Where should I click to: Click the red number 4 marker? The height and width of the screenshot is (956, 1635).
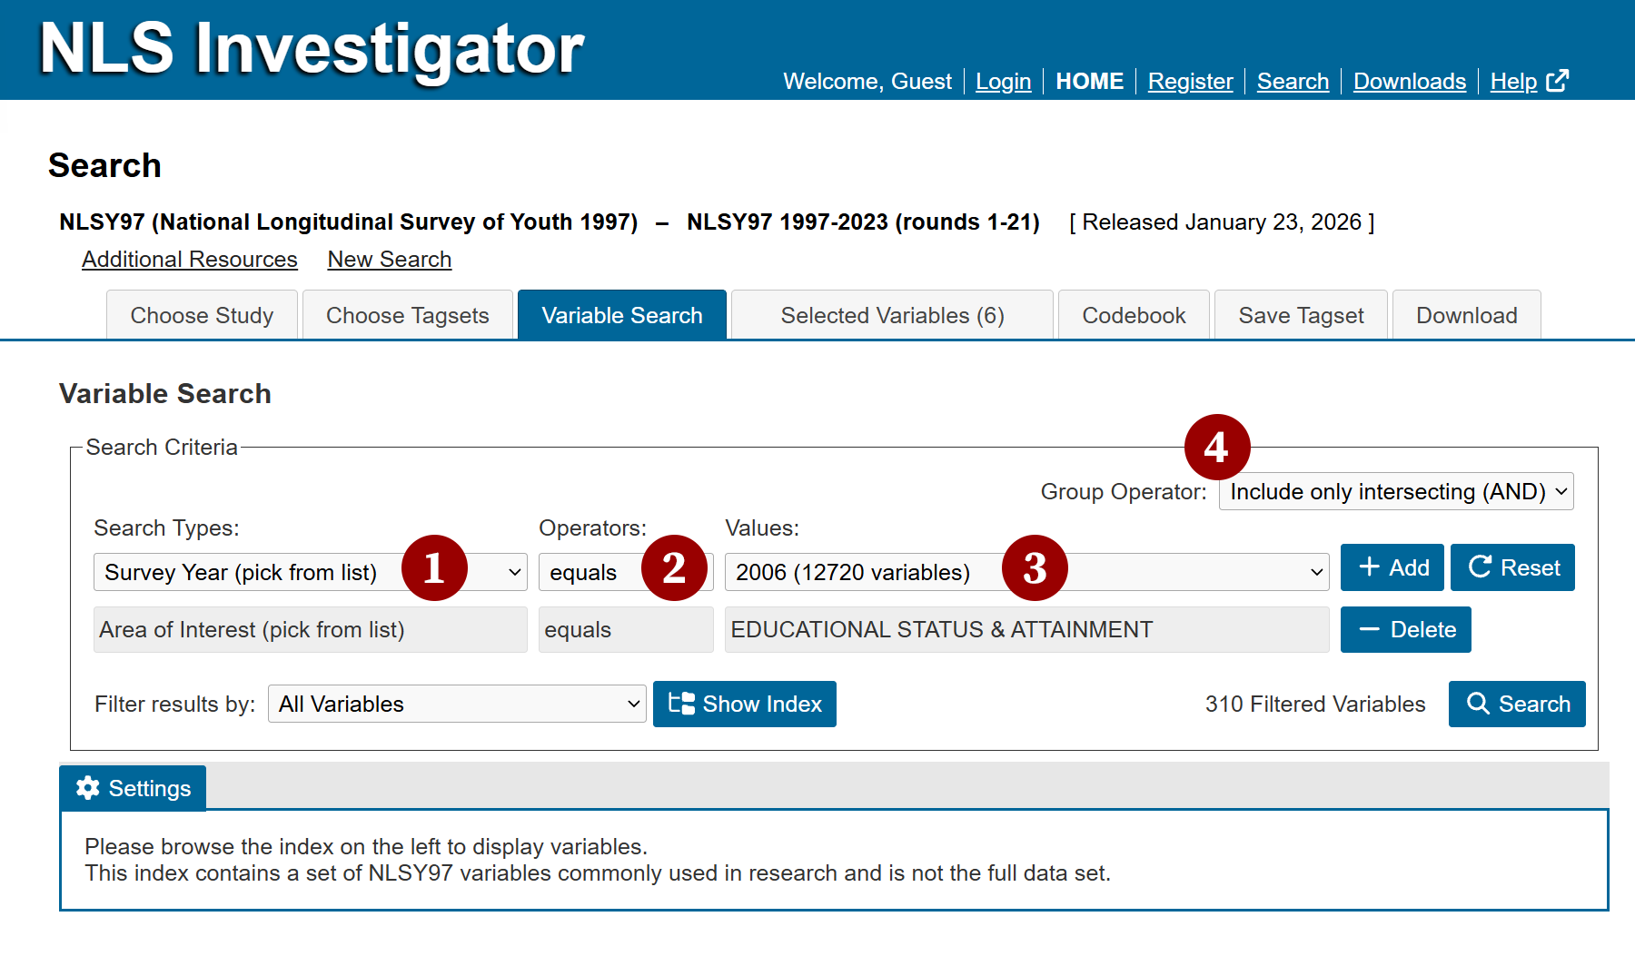(1217, 447)
